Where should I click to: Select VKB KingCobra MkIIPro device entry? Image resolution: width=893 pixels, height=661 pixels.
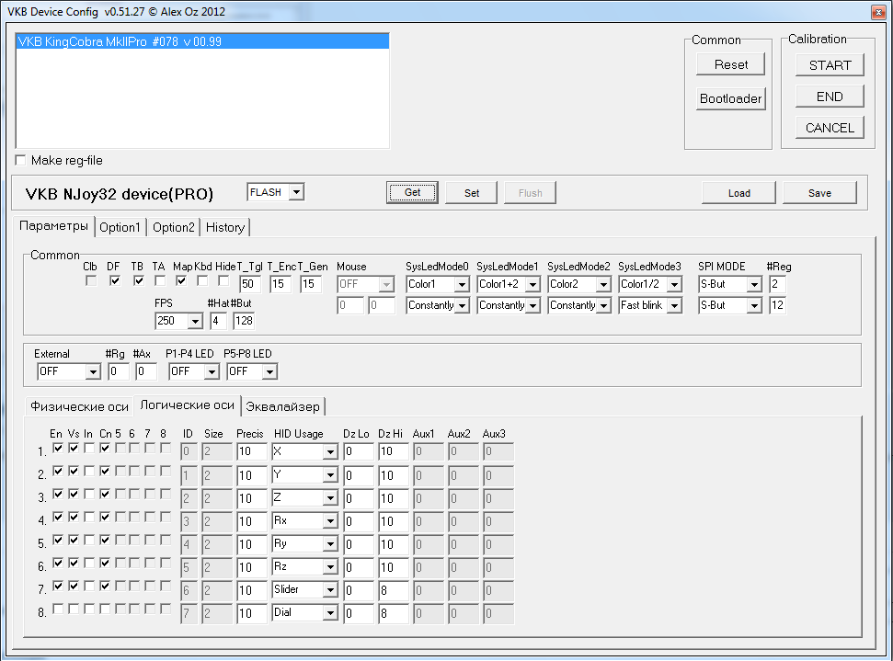(202, 41)
